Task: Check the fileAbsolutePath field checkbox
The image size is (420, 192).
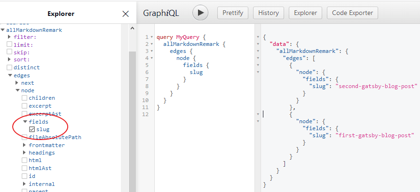Action: tap(24, 137)
